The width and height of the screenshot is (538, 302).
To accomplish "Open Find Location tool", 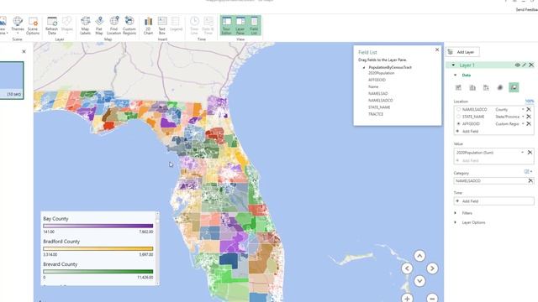I will pos(114,25).
